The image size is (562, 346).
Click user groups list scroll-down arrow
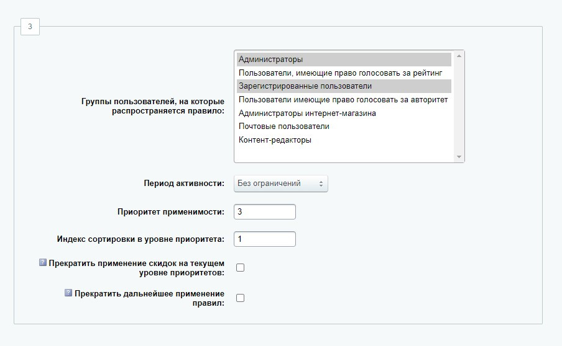pyautogui.click(x=459, y=157)
